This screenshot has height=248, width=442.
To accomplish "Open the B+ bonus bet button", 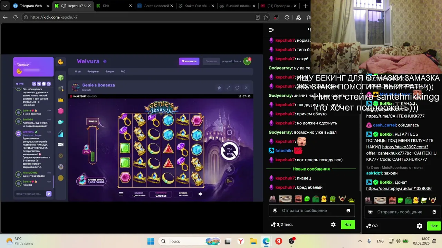I will tap(229, 181).
